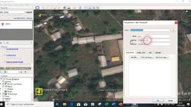Toggle the sidebar visibility toolbar button

tap(37, 8)
